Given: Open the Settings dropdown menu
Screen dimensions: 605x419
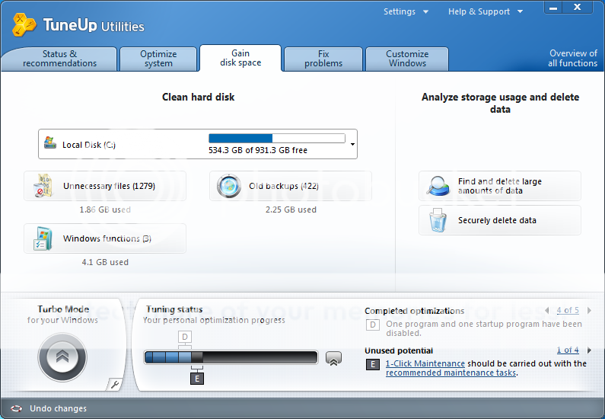Looking at the screenshot, I should (x=406, y=11).
